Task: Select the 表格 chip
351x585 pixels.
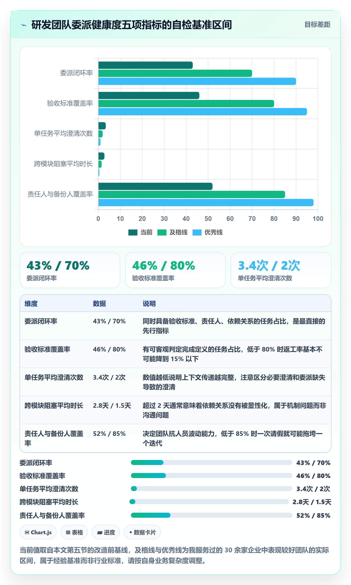Action: [x=74, y=532]
